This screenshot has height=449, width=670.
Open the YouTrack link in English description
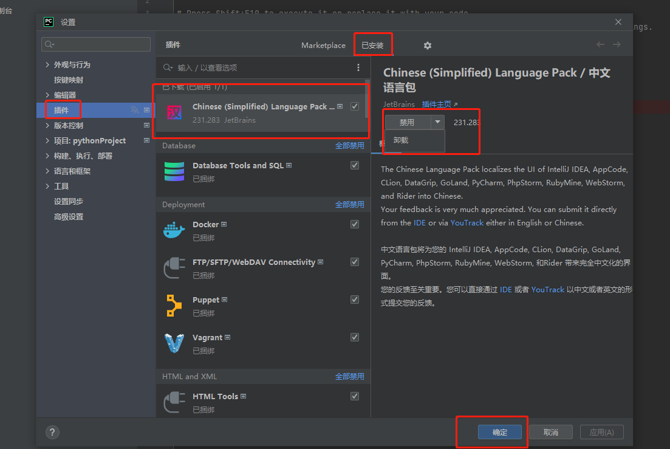pyautogui.click(x=467, y=222)
